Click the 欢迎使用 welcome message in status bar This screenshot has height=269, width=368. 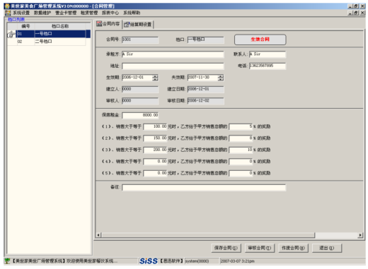[92, 261]
